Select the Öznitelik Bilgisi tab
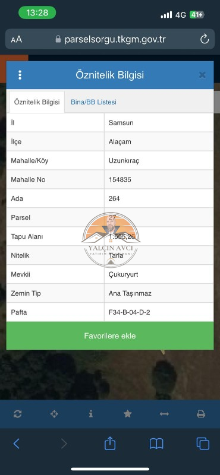Image resolution: width=220 pixels, height=475 pixels. [37, 102]
